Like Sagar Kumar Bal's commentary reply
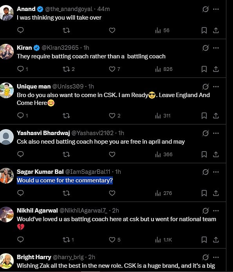233x272 pixels. (112, 193)
